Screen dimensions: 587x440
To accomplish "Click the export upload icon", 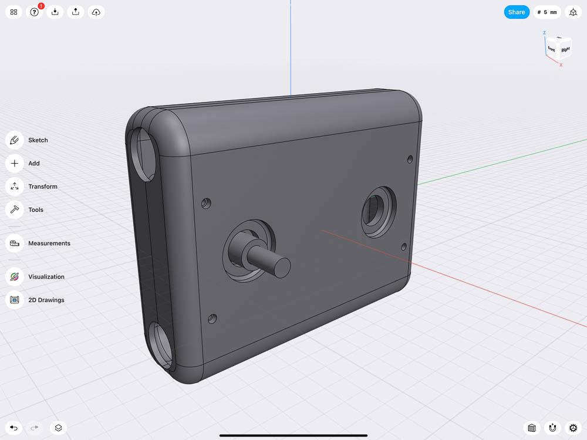I will click(76, 12).
